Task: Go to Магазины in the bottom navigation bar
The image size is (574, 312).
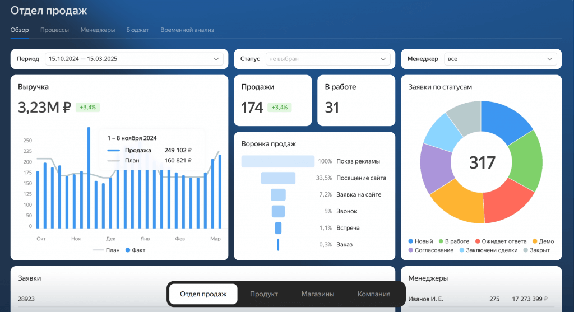Action: coord(318,294)
